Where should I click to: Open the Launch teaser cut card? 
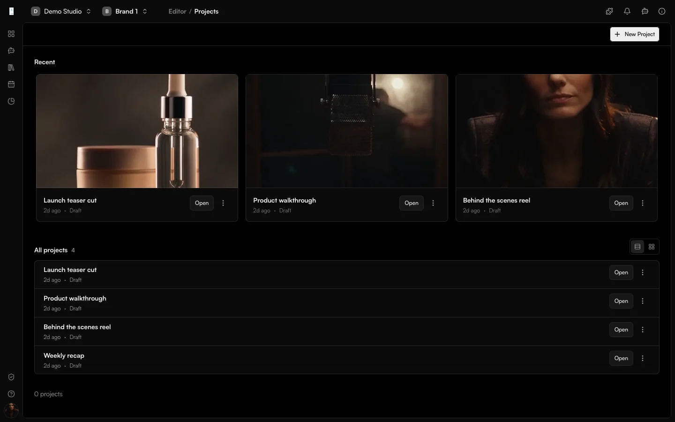(x=202, y=203)
